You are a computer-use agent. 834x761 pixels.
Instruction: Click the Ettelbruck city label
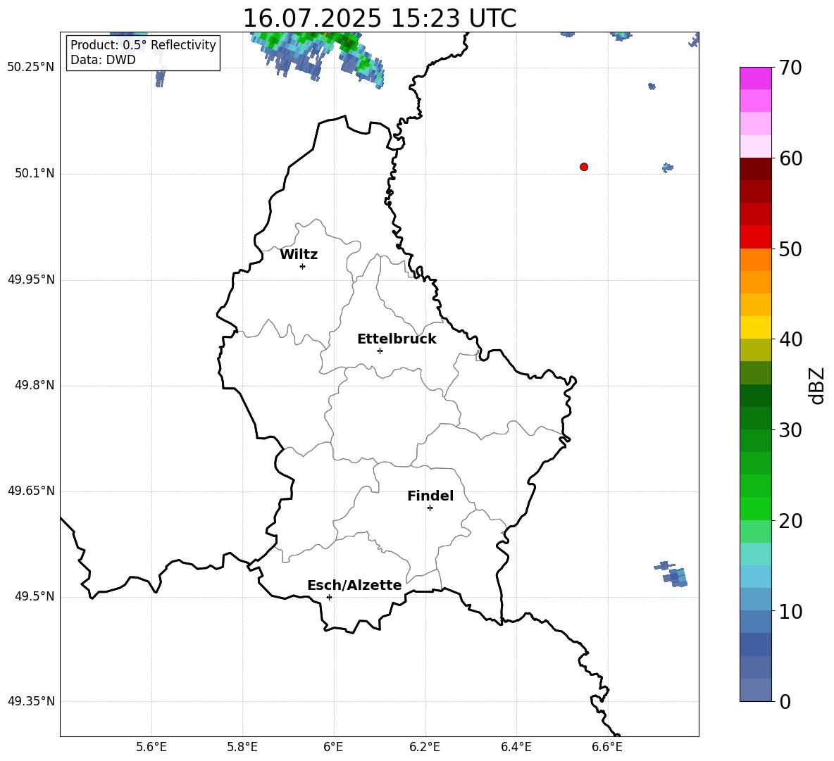pyautogui.click(x=397, y=339)
